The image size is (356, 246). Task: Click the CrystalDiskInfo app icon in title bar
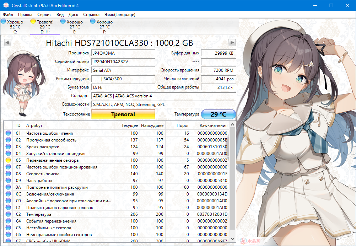(x=6, y=5)
